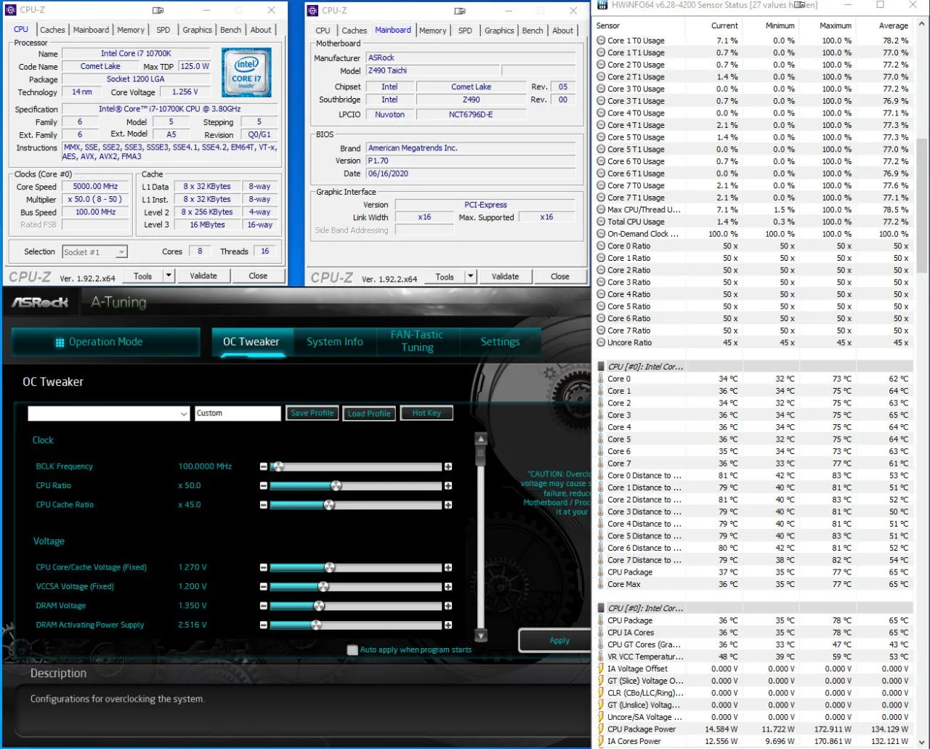Click Operation Mode button
Image resolution: width=930 pixels, height=749 pixels.
click(105, 342)
